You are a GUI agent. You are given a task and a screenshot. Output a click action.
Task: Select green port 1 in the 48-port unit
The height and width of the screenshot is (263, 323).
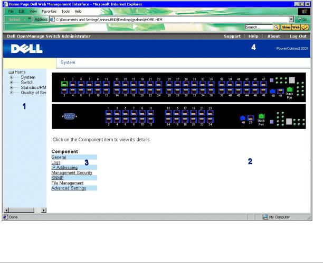pos(64,84)
